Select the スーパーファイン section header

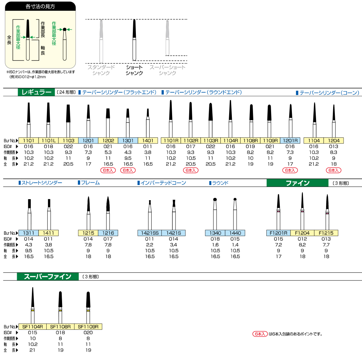[48, 277]
